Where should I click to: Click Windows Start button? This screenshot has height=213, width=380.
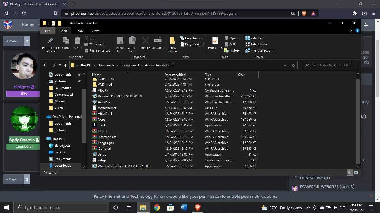point(7,207)
